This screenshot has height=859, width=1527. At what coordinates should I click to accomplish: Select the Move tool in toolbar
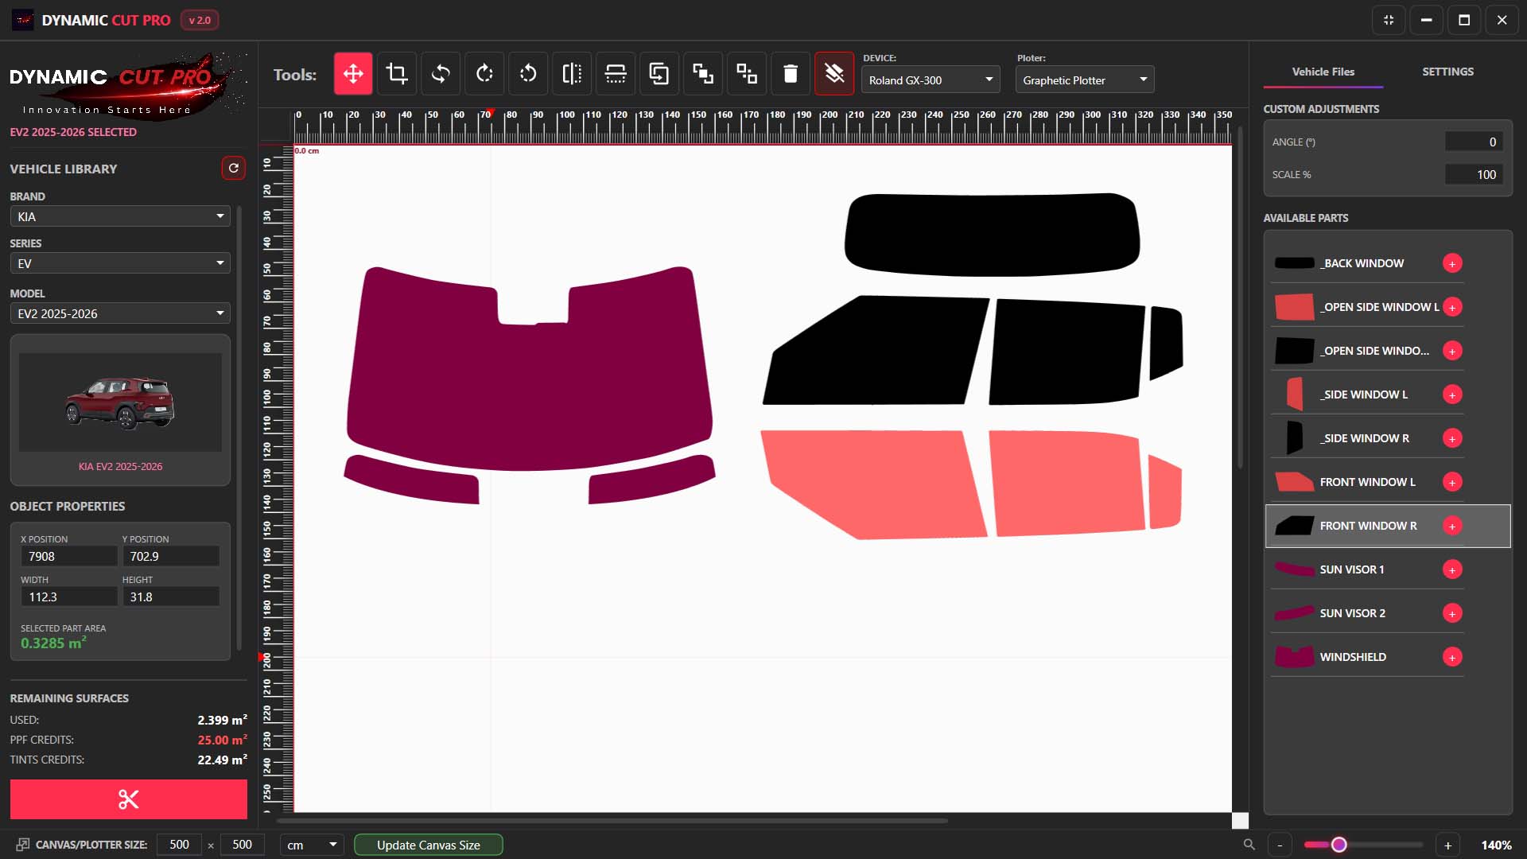pos(353,74)
